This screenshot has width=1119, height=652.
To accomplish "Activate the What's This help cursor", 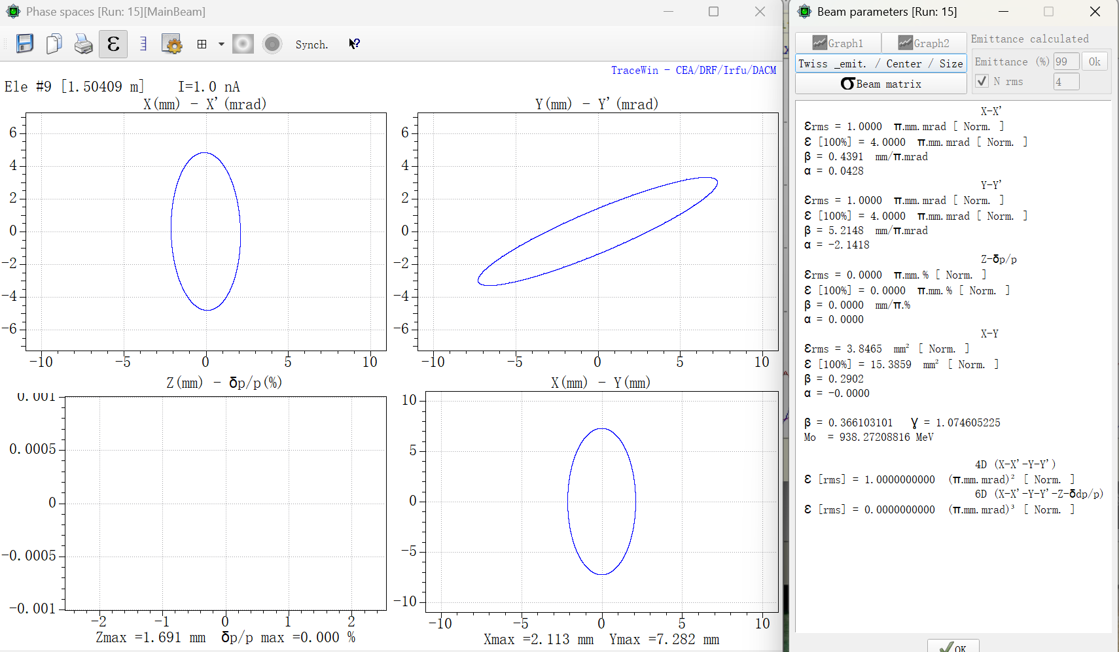I will click(x=354, y=44).
